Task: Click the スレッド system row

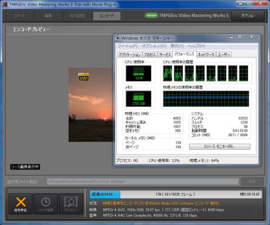Action: coord(219,122)
